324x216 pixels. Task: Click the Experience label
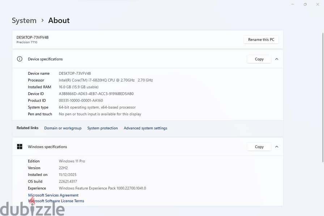pos(37,188)
